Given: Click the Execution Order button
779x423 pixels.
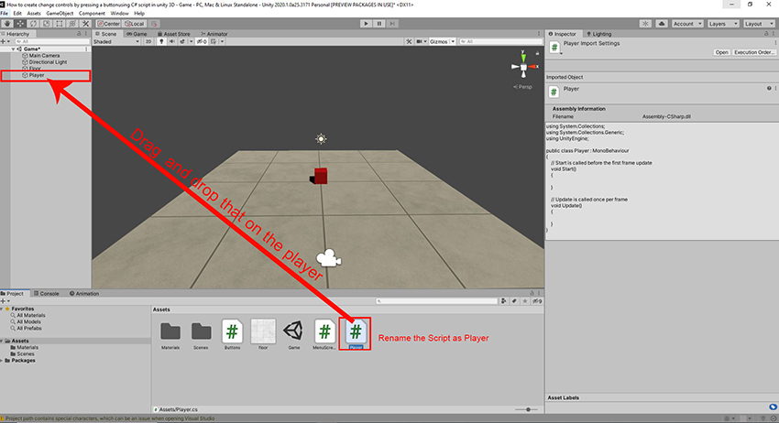Looking at the screenshot, I should click(753, 52).
